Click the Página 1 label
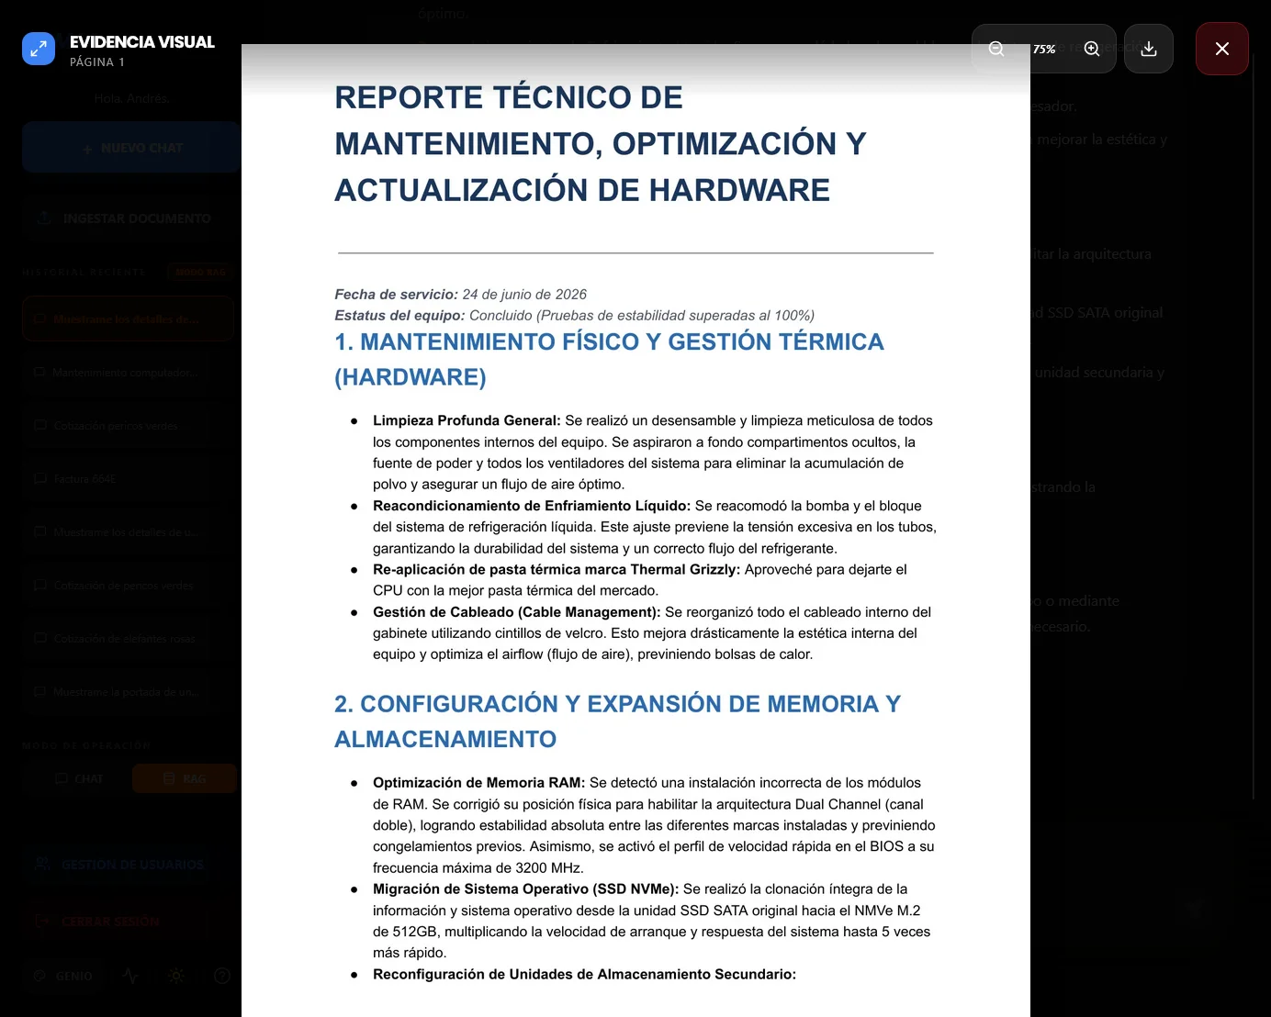This screenshot has width=1271, height=1017. click(x=97, y=62)
